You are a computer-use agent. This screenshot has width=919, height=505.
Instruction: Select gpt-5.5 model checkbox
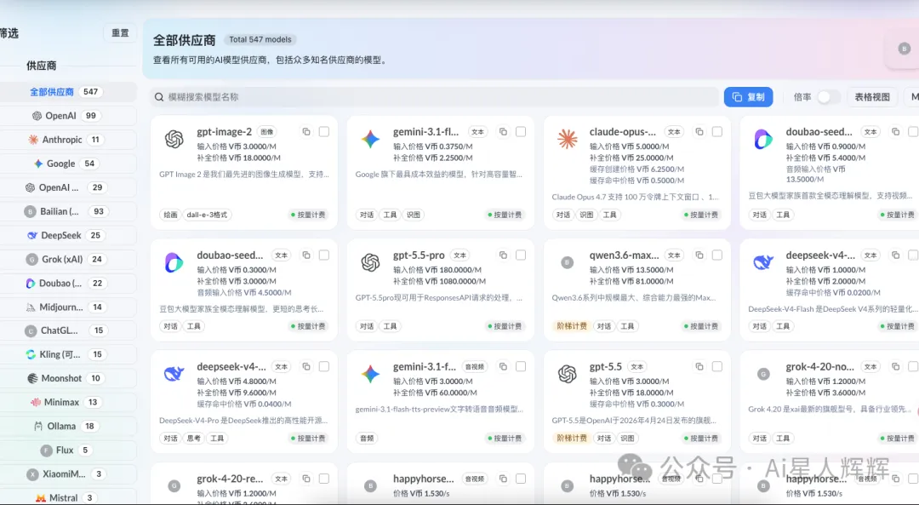(716, 366)
